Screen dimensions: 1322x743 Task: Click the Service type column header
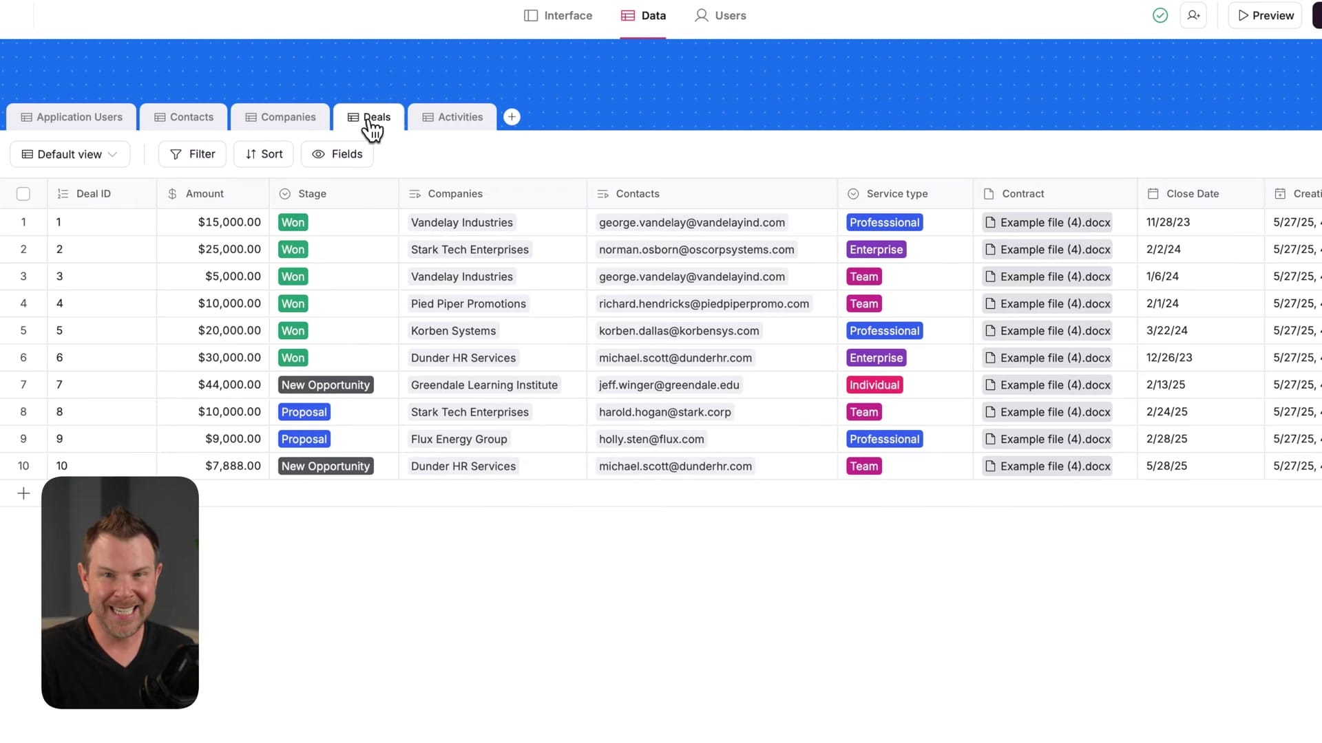(x=905, y=193)
